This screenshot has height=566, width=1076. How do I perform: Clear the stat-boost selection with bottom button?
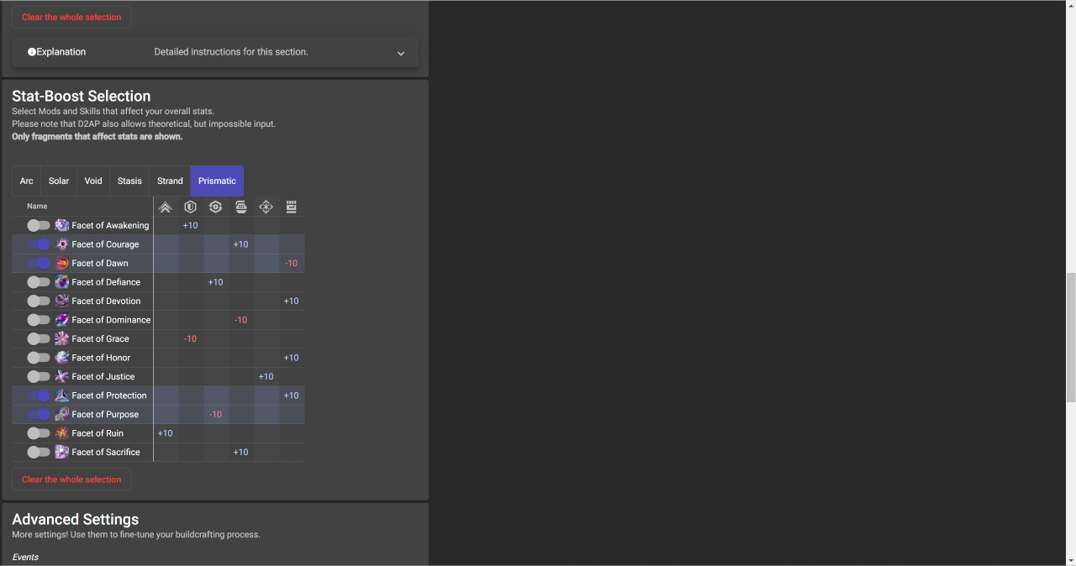pos(71,480)
